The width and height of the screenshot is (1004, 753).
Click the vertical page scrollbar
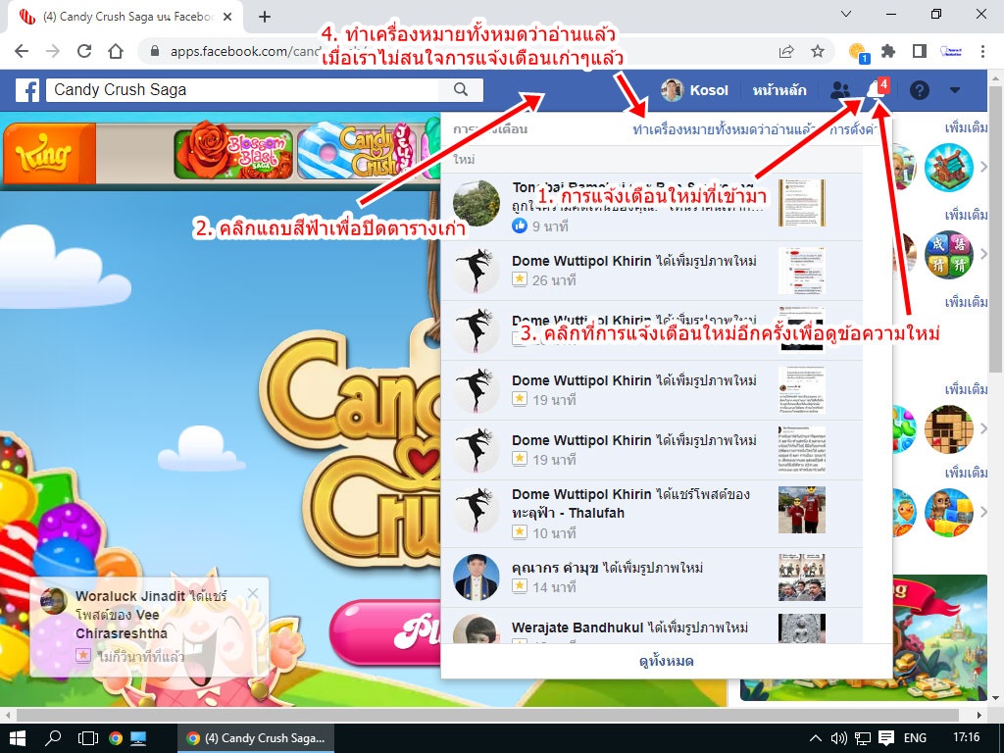pos(995,227)
